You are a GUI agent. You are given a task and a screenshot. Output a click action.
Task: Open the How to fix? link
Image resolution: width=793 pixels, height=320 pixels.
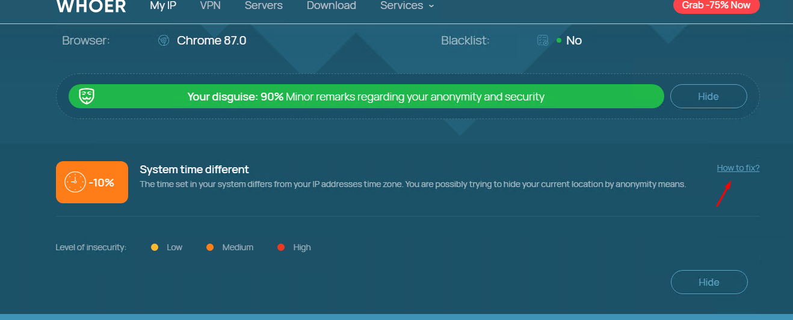point(738,168)
